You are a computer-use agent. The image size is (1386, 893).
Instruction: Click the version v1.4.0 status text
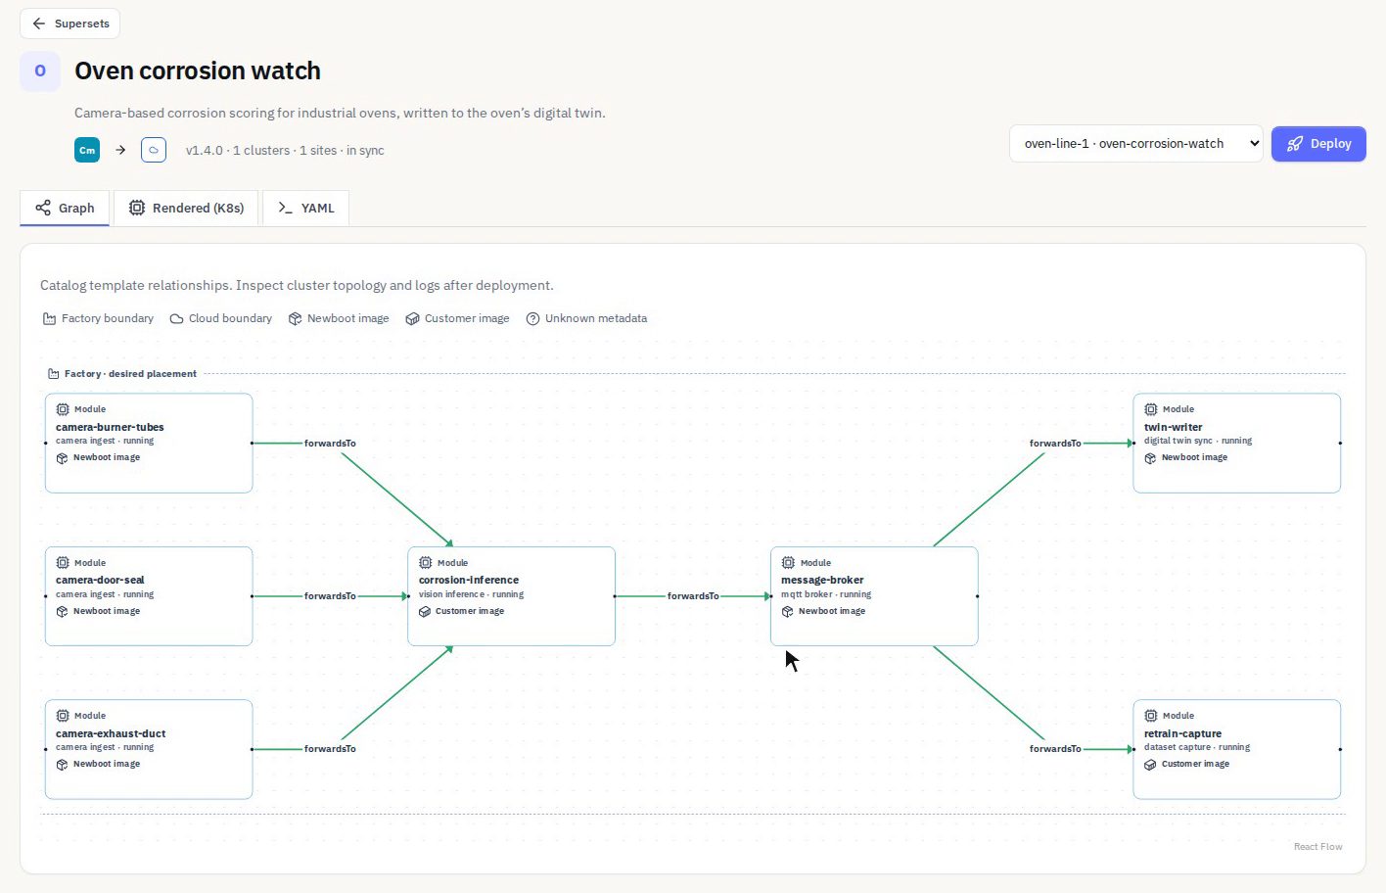click(x=285, y=151)
